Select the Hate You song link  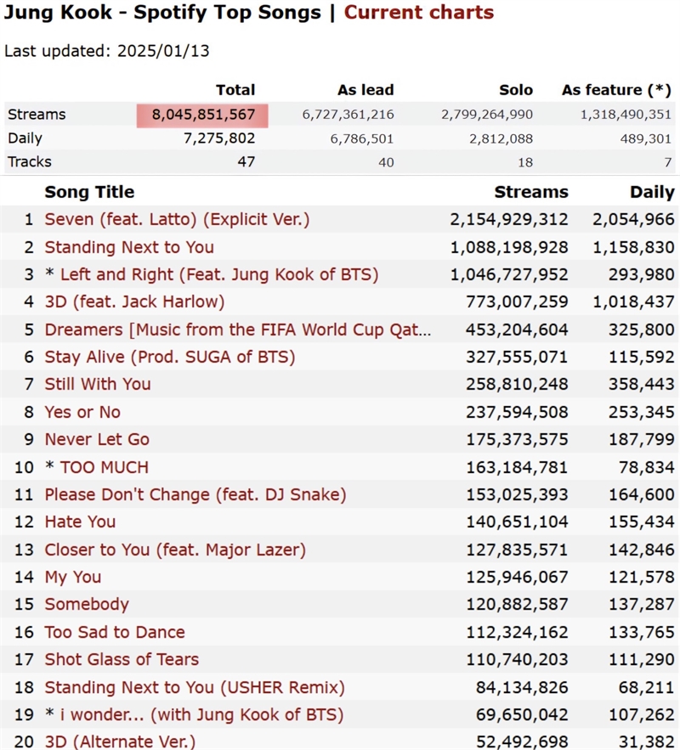pyautogui.click(x=80, y=522)
